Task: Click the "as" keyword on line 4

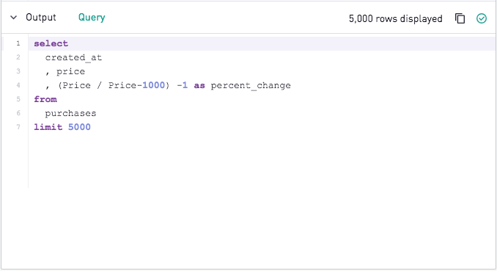Action: point(199,85)
